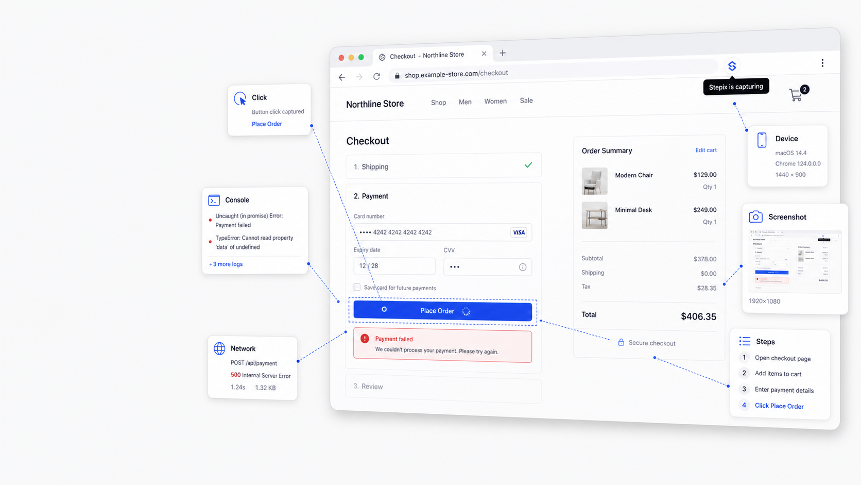The image size is (861, 485).
Task: Click the browser back arrow
Action: point(342,77)
